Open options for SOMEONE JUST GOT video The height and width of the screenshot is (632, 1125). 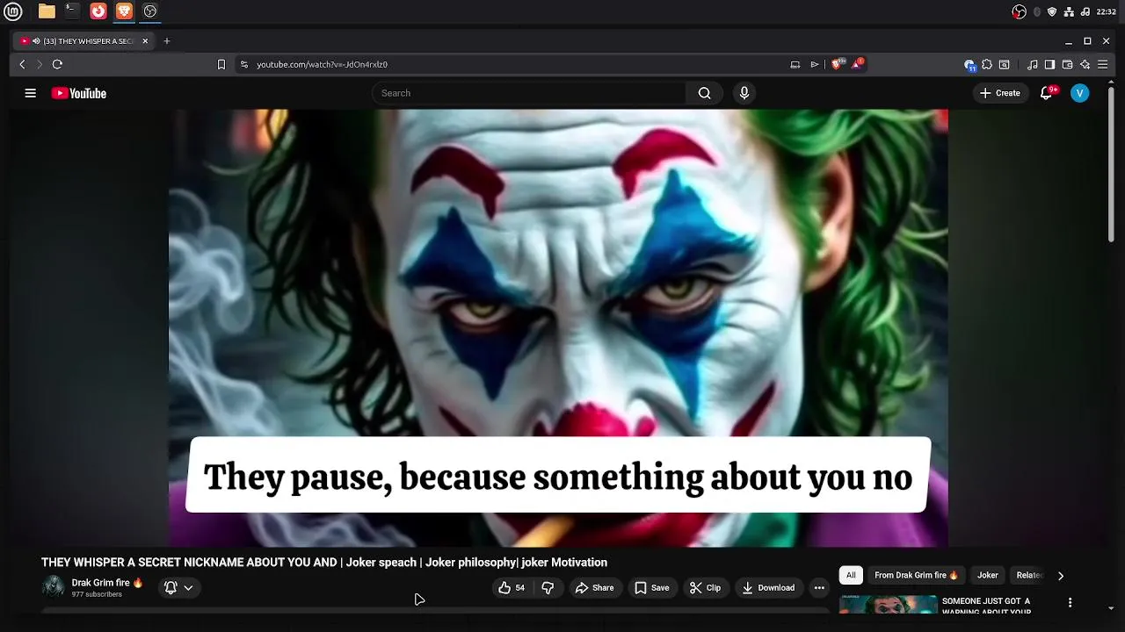coord(1070,602)
